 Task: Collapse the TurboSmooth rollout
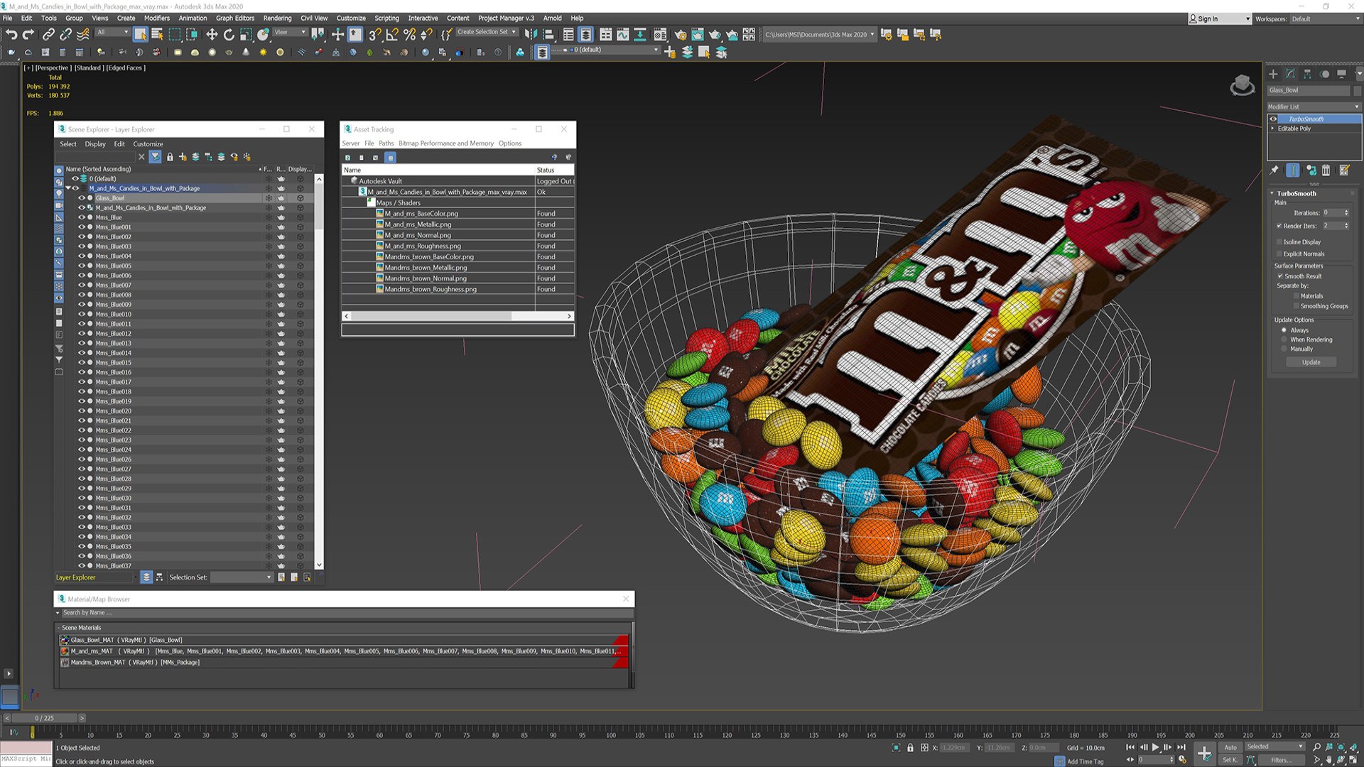point(1272,193)
